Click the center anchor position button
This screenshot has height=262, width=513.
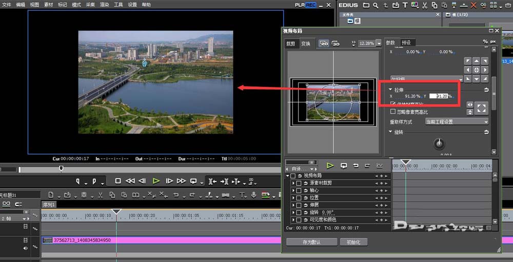pos(476,70)
